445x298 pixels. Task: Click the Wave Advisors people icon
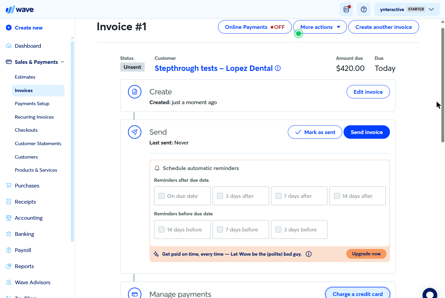[9, 283]
